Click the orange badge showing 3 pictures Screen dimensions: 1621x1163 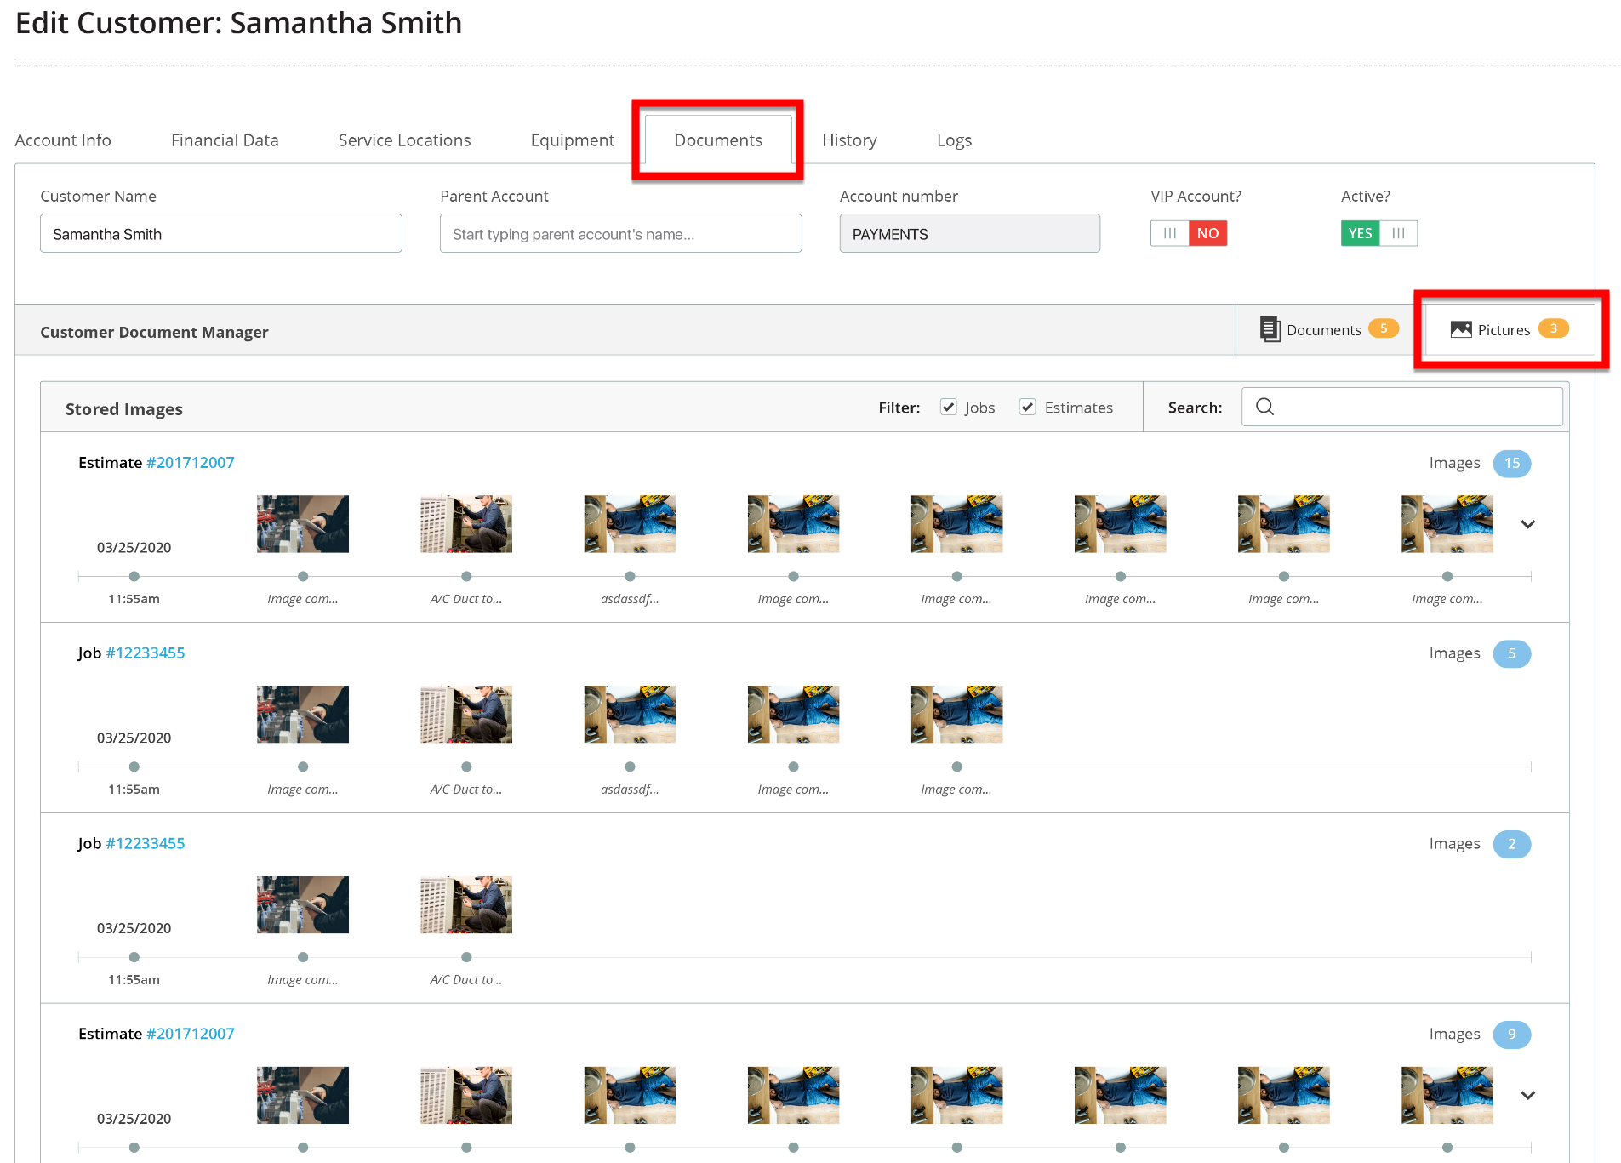click(x=1553, y=328)
